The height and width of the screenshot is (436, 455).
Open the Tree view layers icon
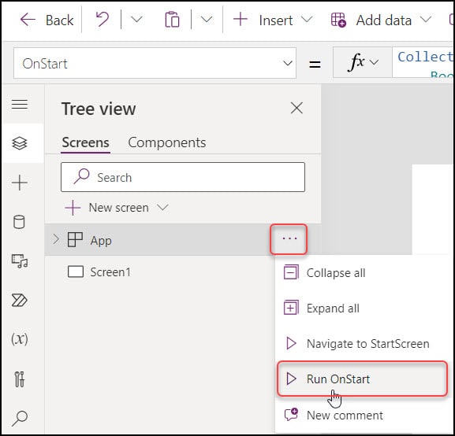[20, 143]
